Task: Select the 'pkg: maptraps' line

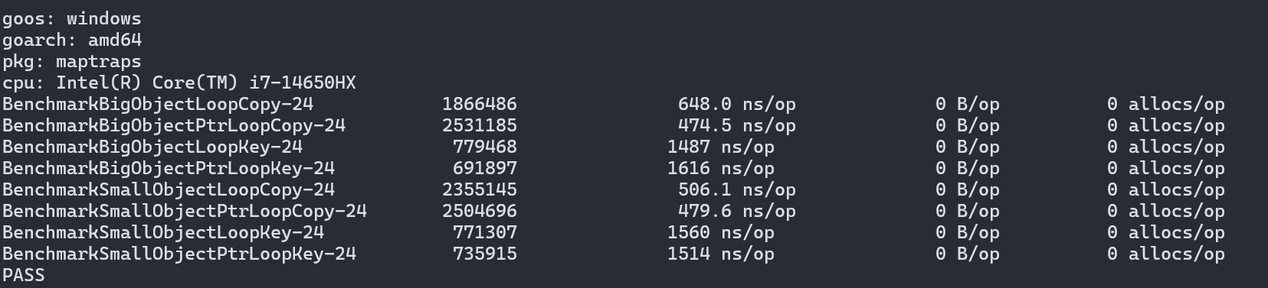Action: coord(71,61)
